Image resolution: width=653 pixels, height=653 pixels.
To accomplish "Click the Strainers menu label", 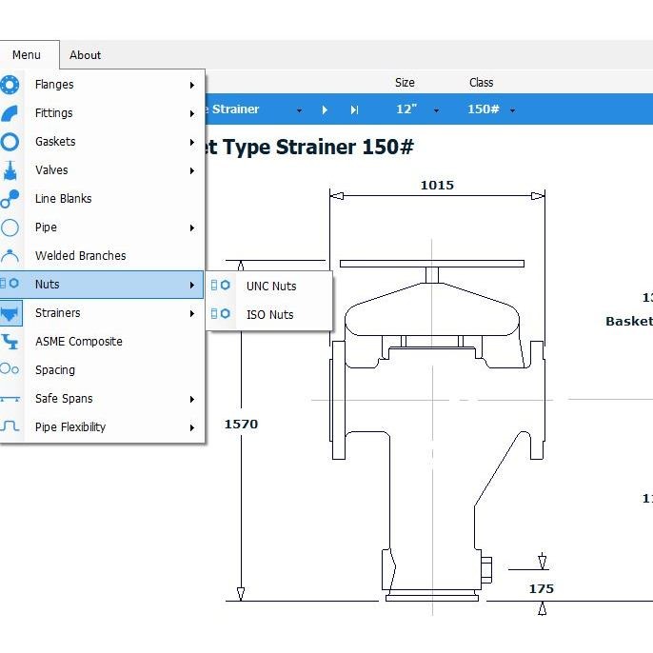I will pyautogui.click(x=57, y=313).
